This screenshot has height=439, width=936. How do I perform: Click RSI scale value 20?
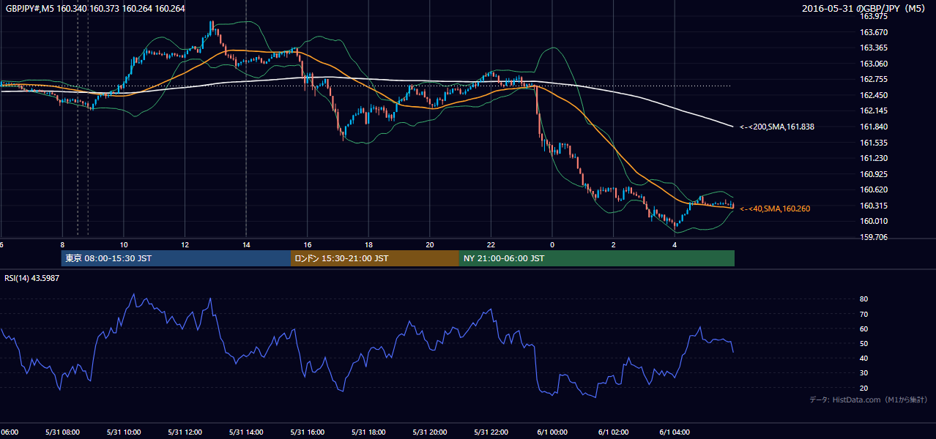[863, 388]
